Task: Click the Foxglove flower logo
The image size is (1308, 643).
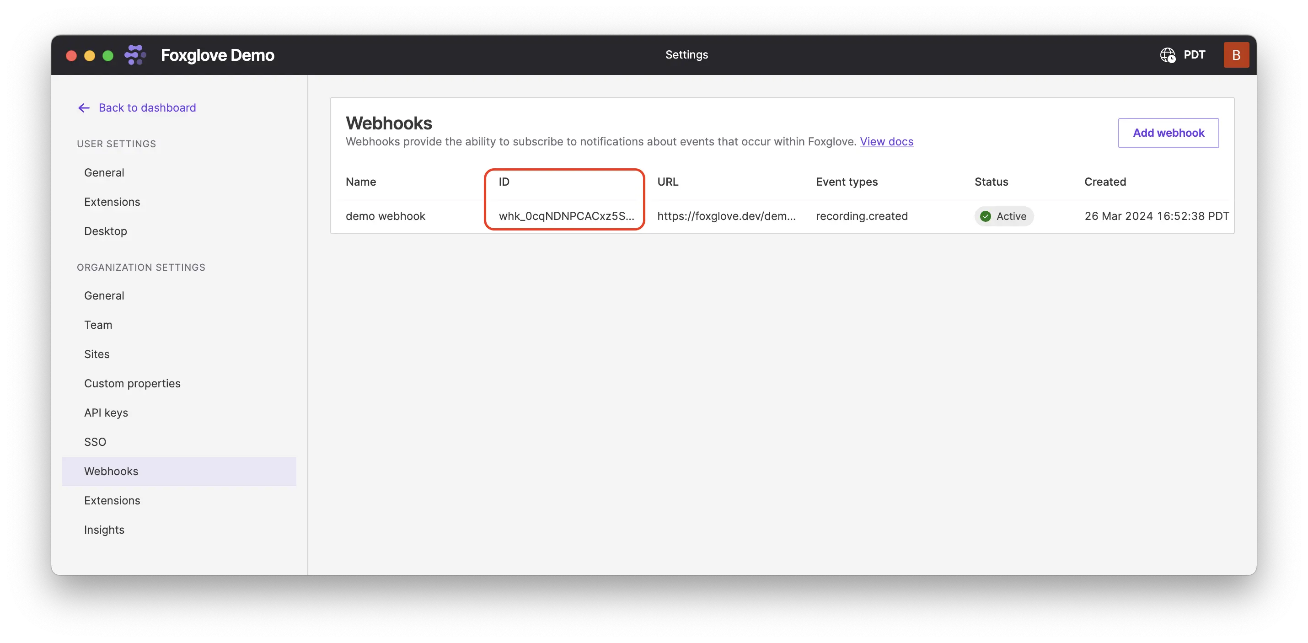Action: (134, 55)
